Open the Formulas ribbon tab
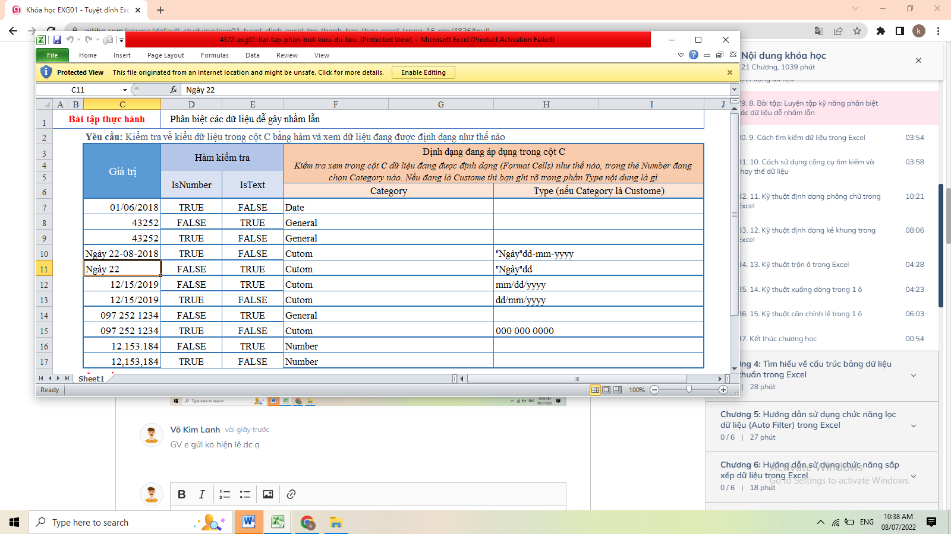The height and width of the screenshot is (534, 951). (215, 55)
